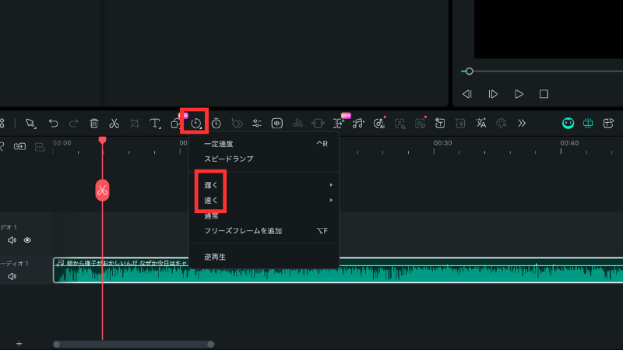Screen dimensions: 623x350
Task: Open the beat detection music notes icon
Action: coord(358,124)
